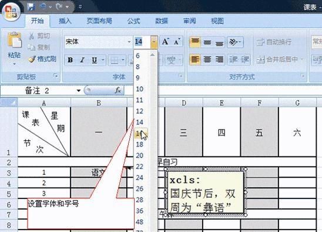The height and width of the screenshot is (232, 322).
Task: Click the 变 phonetic guide icon
Action: 171,60
